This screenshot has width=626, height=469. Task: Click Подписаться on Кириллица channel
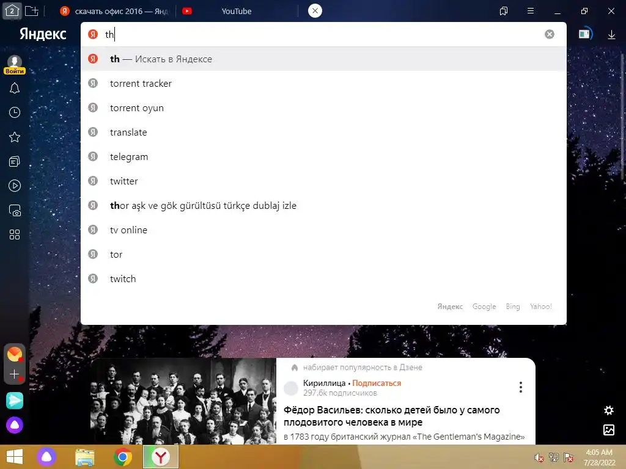(377, 383)
